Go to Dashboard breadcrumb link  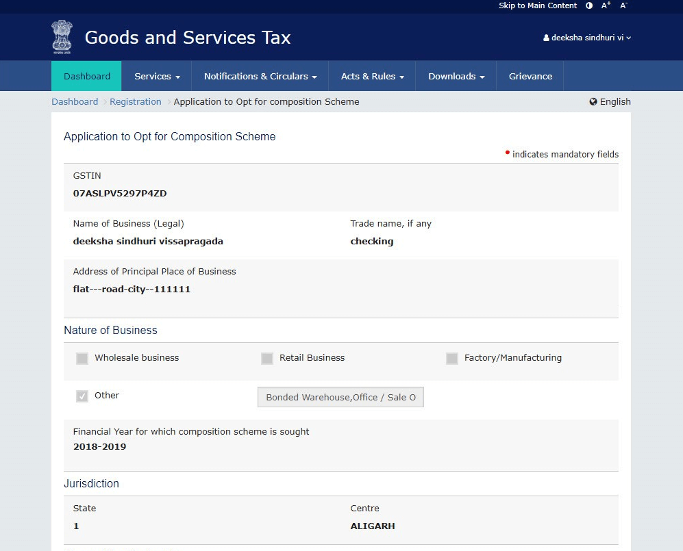[x=75, y=102]
